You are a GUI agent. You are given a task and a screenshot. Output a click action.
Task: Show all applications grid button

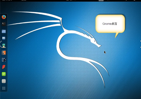(4, 88)
